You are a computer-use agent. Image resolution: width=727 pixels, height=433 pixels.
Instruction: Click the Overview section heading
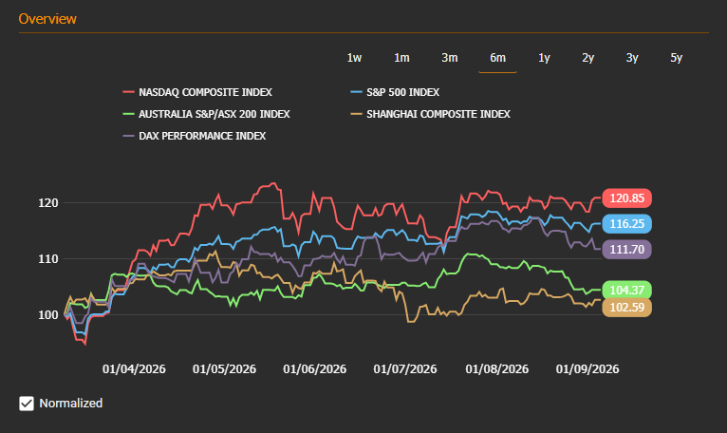tap(47, 19)
